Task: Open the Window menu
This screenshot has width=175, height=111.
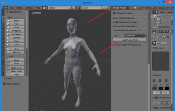Action: (x=29, y=8)
